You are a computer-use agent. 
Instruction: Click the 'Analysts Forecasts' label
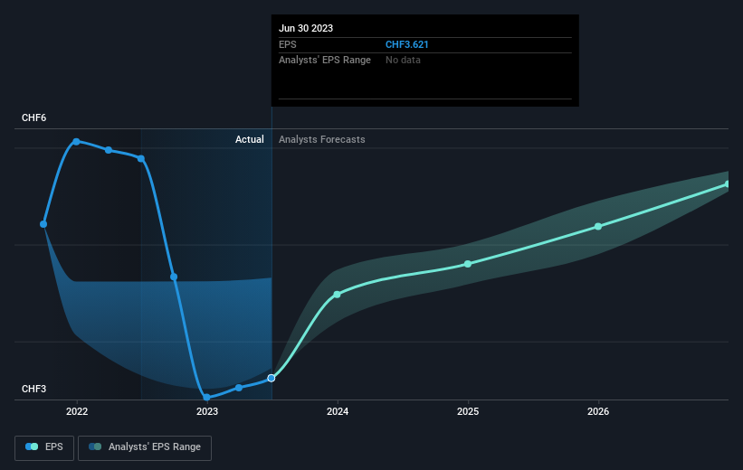click(x=322, y=139)
